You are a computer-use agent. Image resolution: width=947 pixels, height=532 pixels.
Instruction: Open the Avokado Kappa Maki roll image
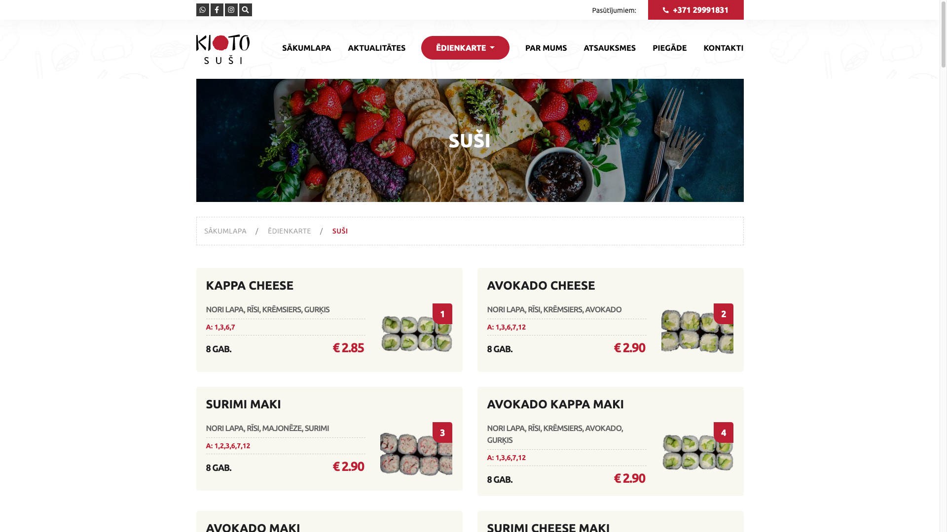(x=697, y=452)
